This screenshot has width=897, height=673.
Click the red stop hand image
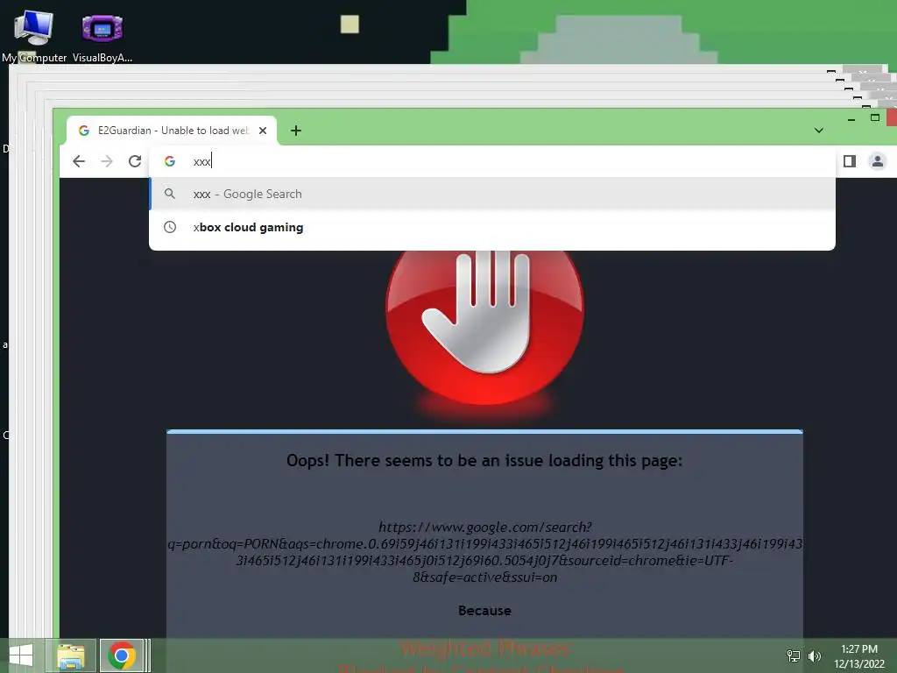[485, 326]
